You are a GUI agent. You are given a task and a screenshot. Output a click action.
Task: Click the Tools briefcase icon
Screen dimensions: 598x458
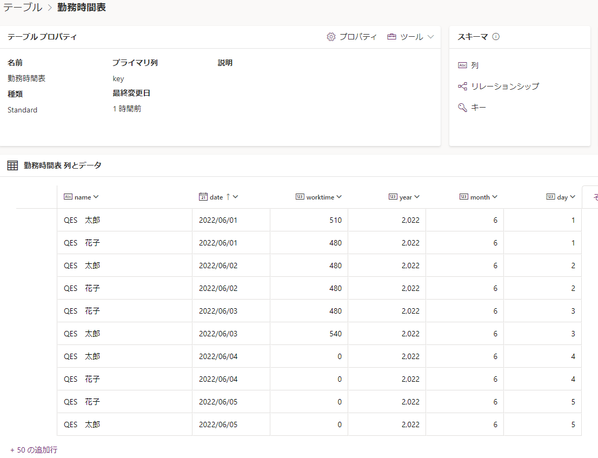392,37
